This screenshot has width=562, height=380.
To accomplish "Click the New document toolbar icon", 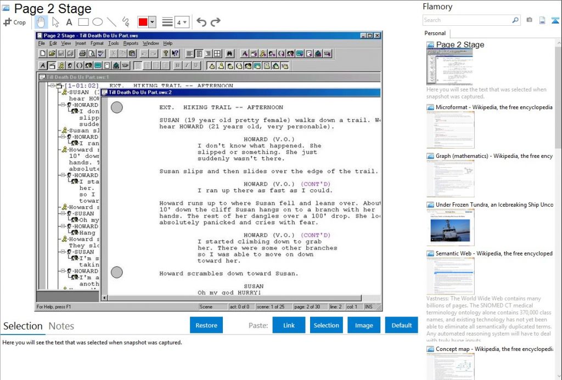I will (43, 54).
